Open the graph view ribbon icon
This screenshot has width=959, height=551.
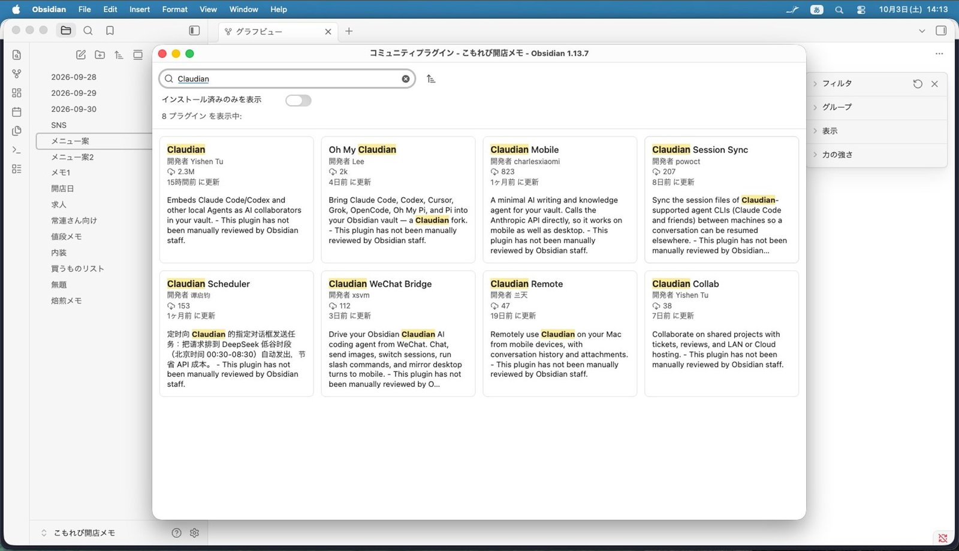click(x=17, y=74)
